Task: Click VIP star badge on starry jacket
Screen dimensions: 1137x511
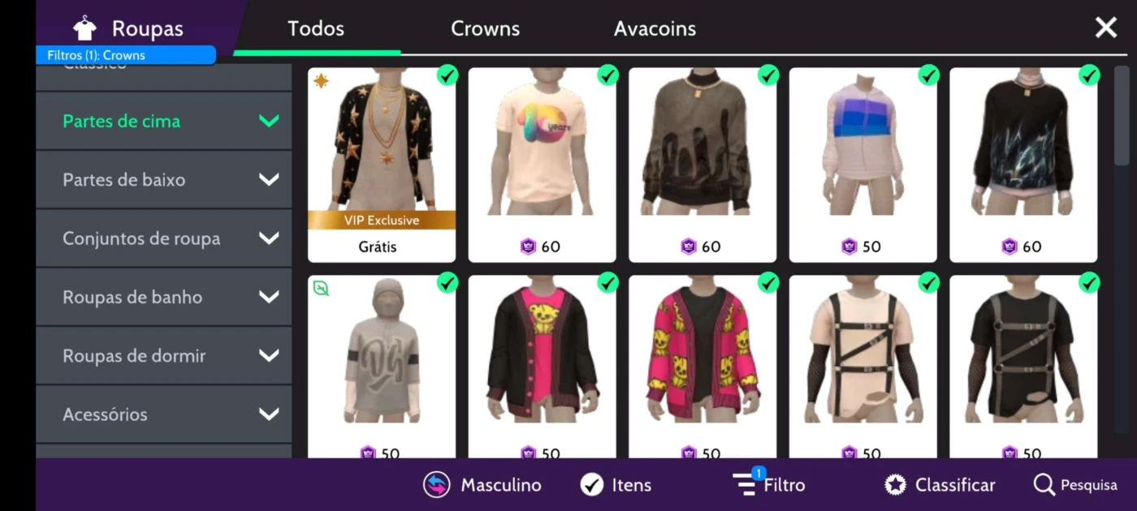Action: pyautogui.click(x=321, y=81)
